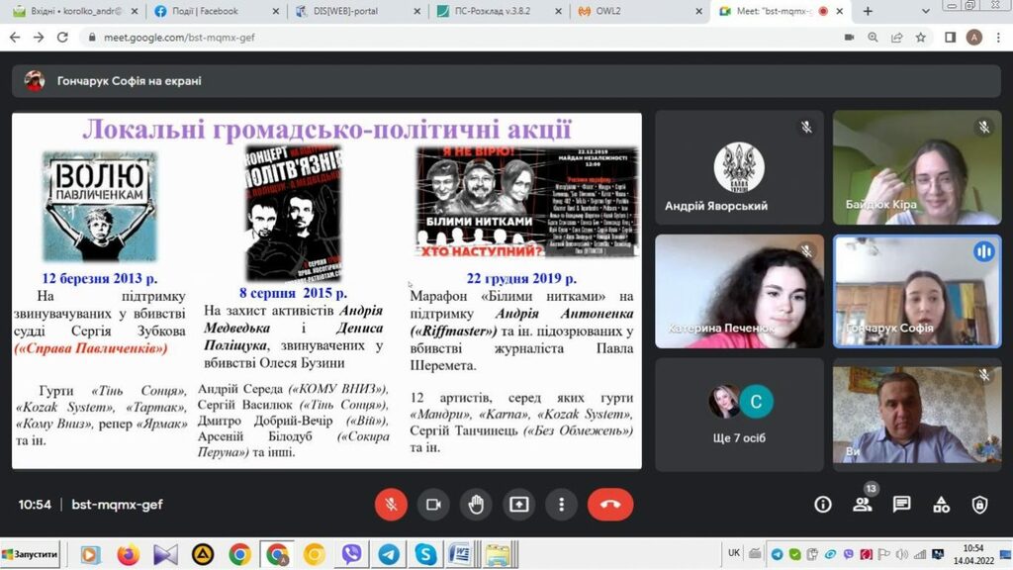Unmute the microphone in Meet
1013x570 pixels.
tap(391, 505)
